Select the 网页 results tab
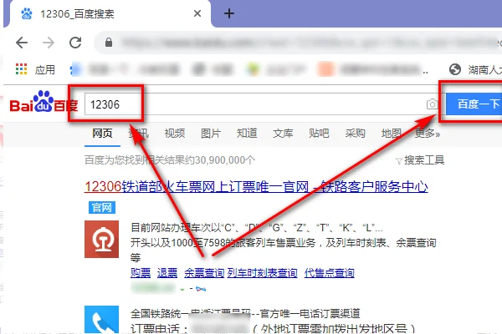 (102, 133)
